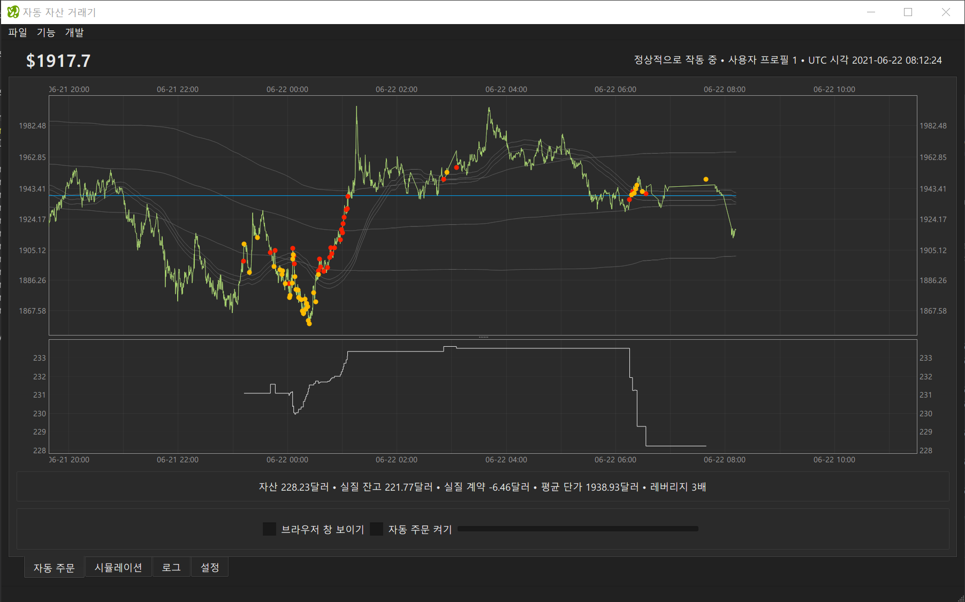Image resolution: width=965 pixels, height=602 pixels.
Task: Toggle the 자동 주문 켜기 checkbox
Action: 377,529
